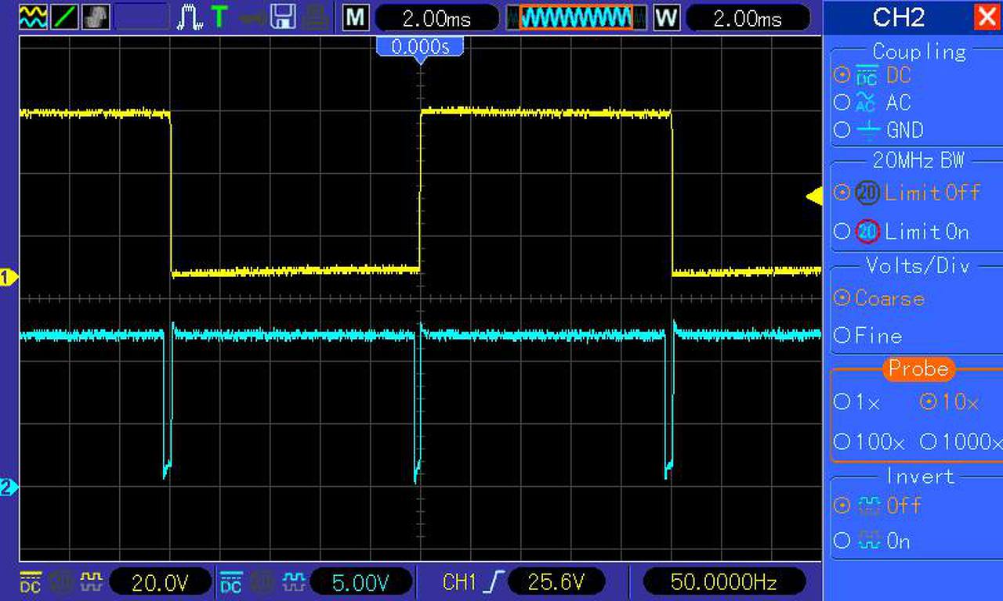This screenshot has height=601, width=1003.
Task: Click the floppy disk save icon
Action: point(283,16)
